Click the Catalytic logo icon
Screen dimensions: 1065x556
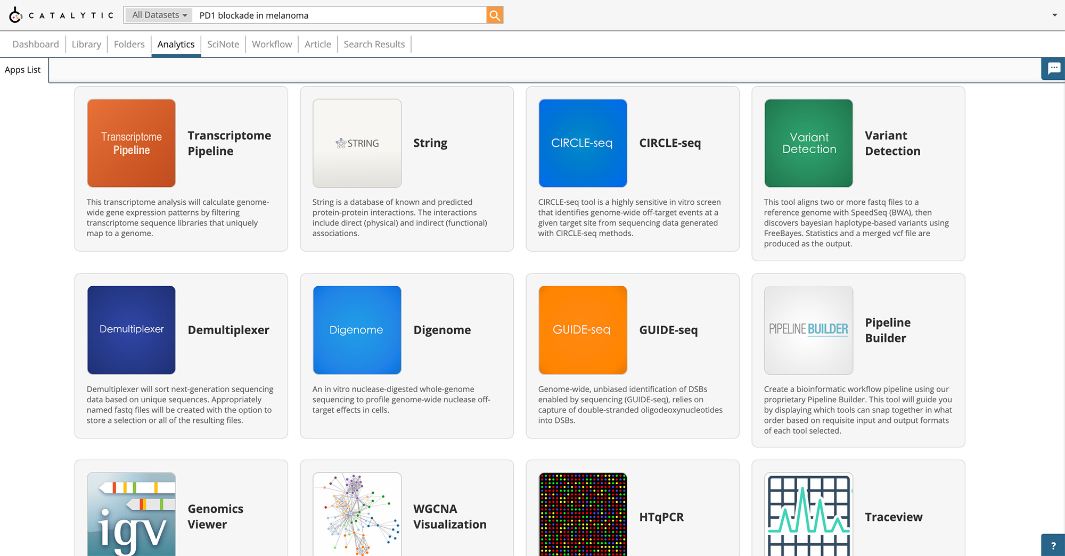[x=15, y=15]
